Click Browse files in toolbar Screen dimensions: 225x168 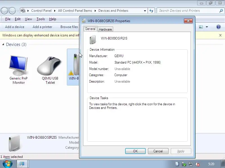[69, 27]
